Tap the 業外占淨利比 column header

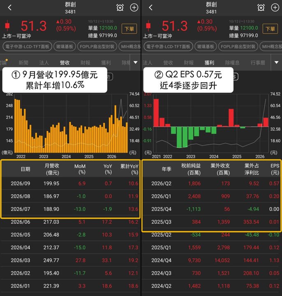click(252, 169)
